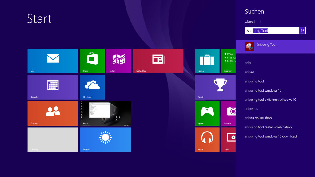The width and height of the screenshot is (315, 177).
Task: Select 'snipping tool tastenkombination' suggestion
Action: pyautogui.click(x=268, y=127)
